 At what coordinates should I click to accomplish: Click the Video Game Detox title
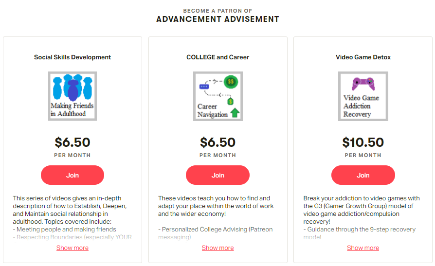(363, 57)
